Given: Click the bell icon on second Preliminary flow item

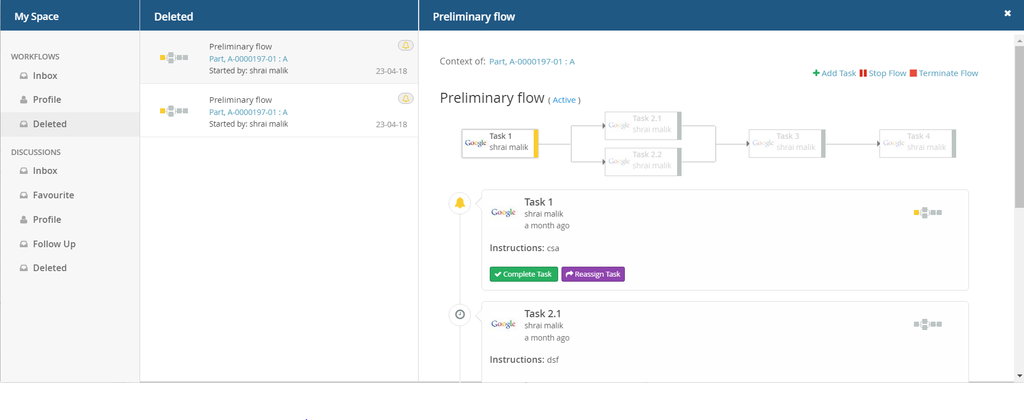Looking at the screenshot, I should pos(405,99).
